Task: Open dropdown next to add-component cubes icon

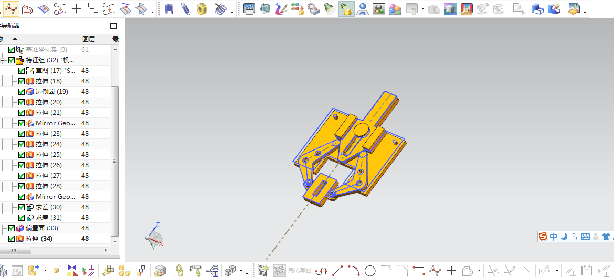Action: pyautogui.click(x=46, y=270)
